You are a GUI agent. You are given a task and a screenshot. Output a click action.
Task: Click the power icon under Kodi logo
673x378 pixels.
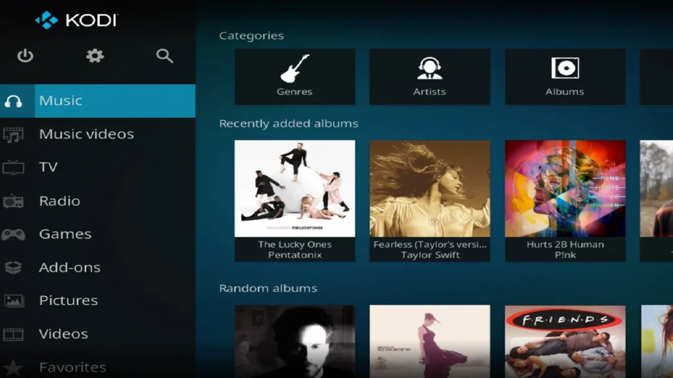point(25,56)
